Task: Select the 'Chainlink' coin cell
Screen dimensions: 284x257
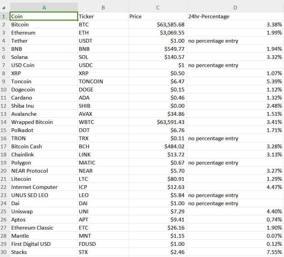Action: click(44, 154)
